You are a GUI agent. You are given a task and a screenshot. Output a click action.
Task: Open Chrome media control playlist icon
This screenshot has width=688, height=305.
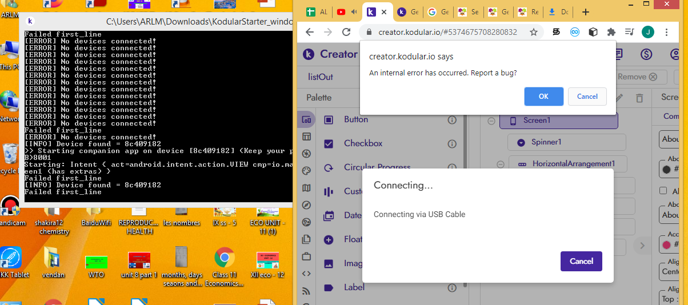629,32
